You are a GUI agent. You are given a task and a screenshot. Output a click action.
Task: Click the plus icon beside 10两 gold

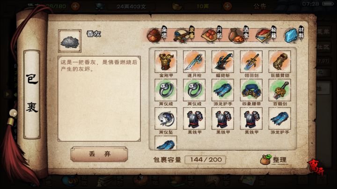227,6
